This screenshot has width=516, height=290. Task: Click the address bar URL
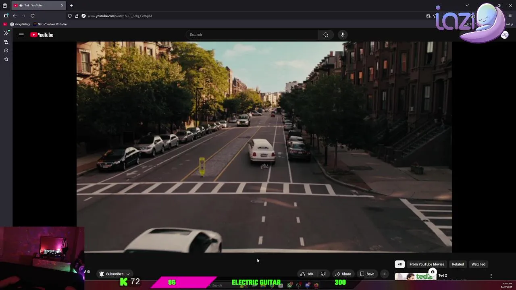coord(120,16)
